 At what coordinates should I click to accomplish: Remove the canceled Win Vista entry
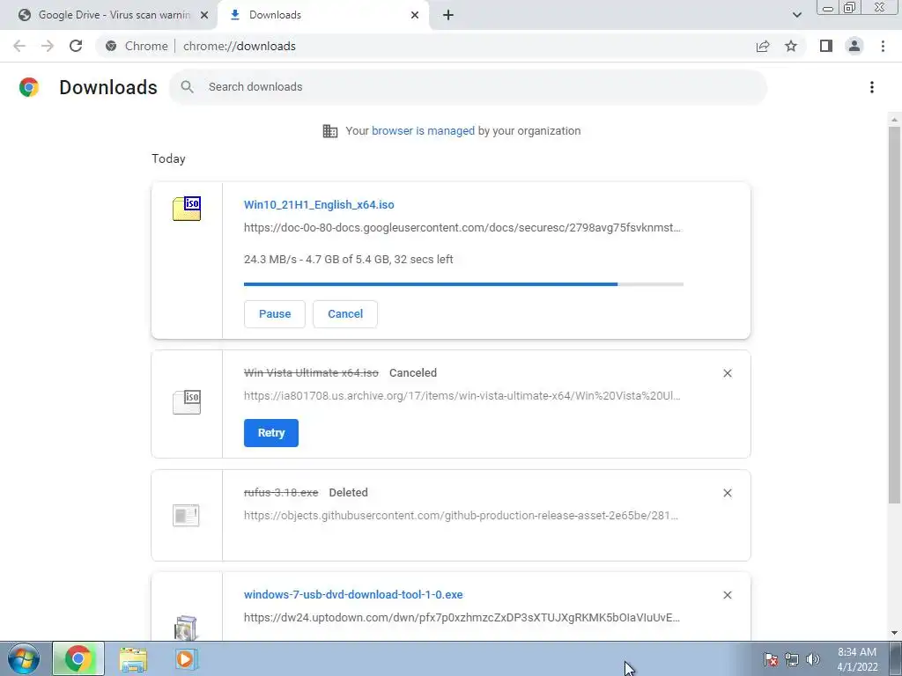[x=727, y=373]
